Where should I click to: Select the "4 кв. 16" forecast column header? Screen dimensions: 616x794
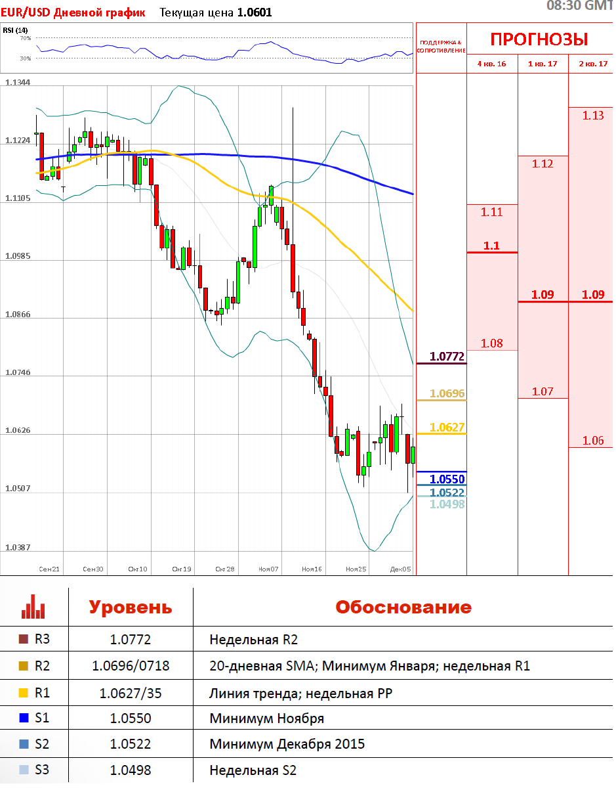pos(491,64)
